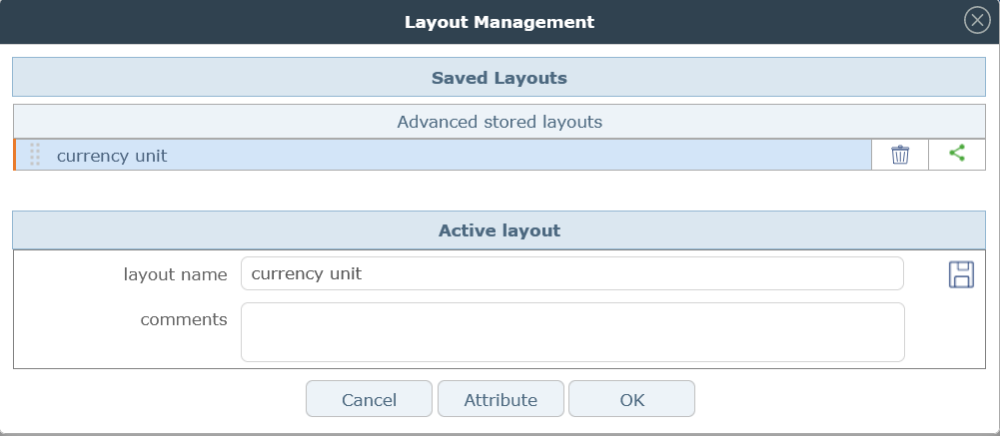
Task: Click the "comments" field label
Action: [x=184, y=319]
